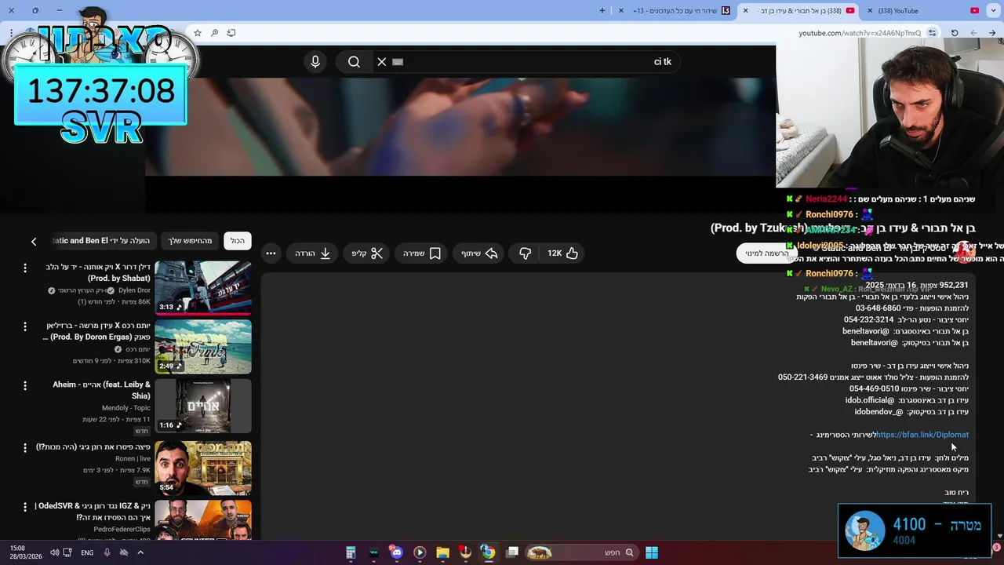Like the video (12K thumbs up)
The height and width of the screenshot is (565, 1004).
pyautogui.click(x=562, y=253)
